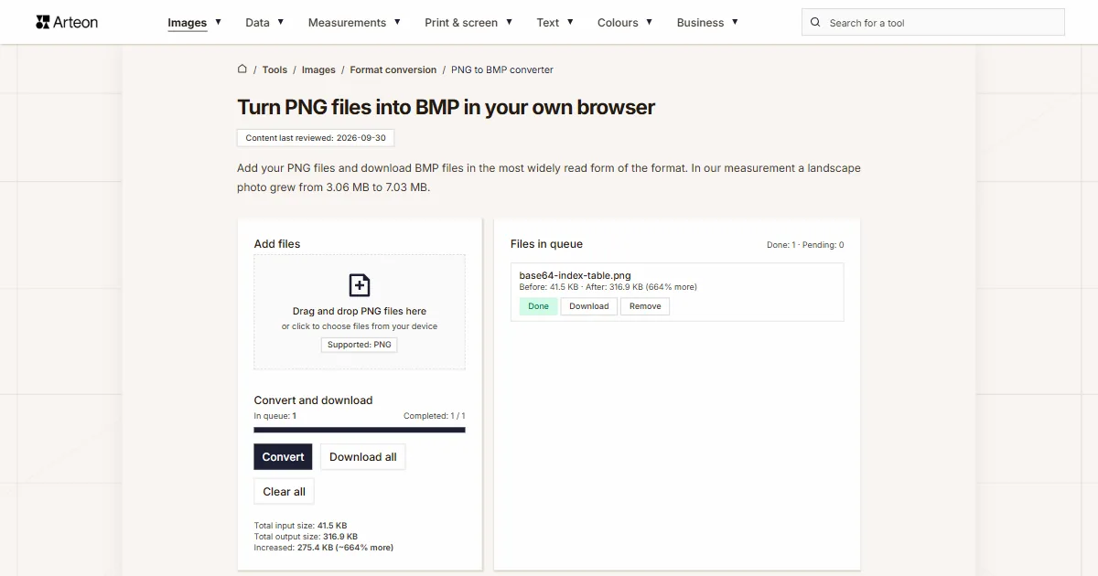Click the conversion progress bar
The image size is (1098, 576).
pos(360,430)
